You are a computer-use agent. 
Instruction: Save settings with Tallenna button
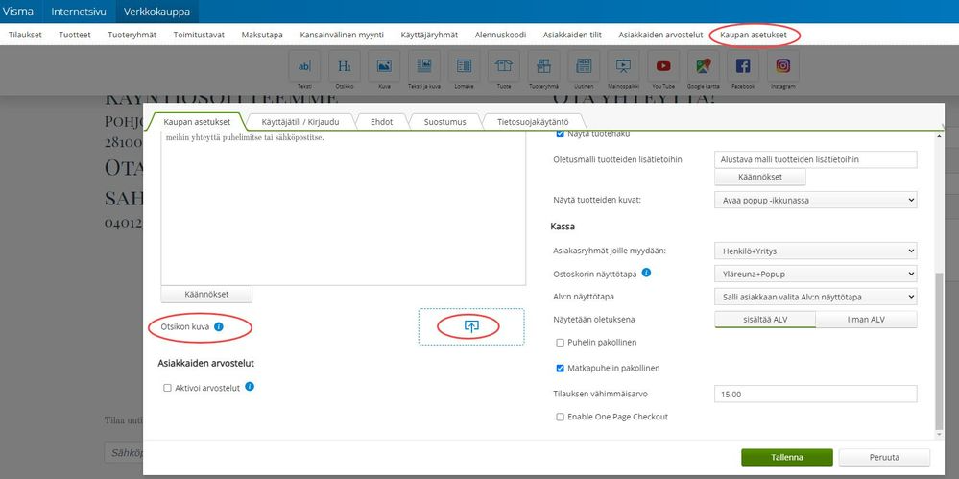point(787,457)
